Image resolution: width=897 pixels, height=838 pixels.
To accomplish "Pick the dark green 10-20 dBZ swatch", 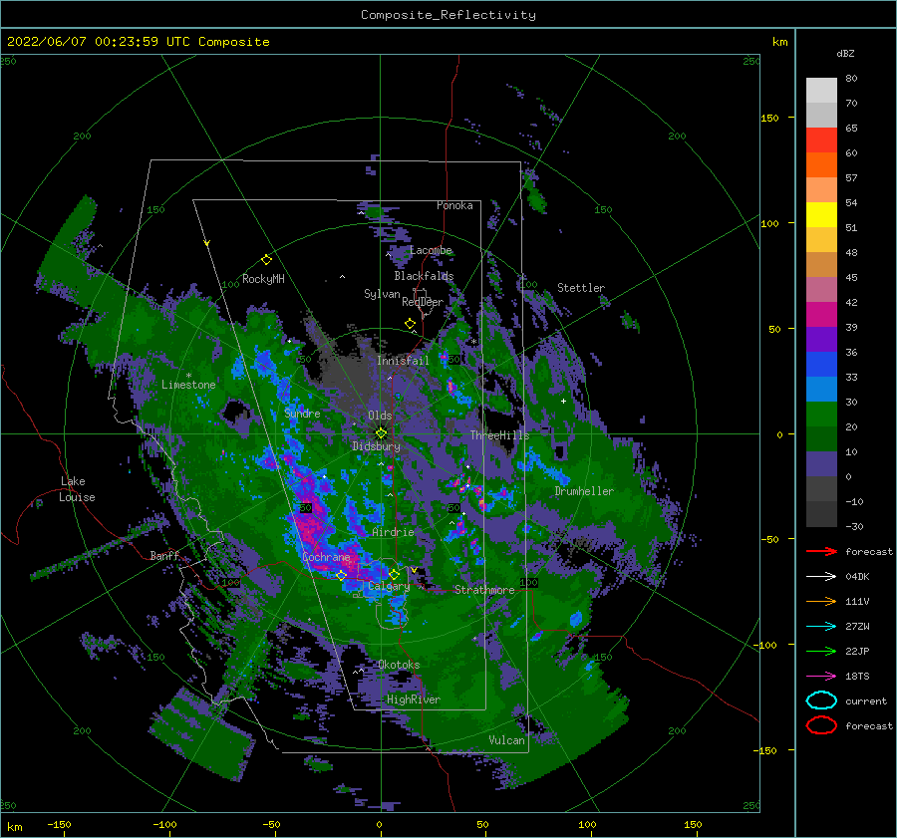I will (821, 439).
